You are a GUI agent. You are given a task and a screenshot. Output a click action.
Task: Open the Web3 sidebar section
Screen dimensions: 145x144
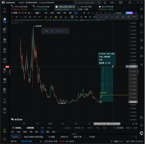point(4,60)
